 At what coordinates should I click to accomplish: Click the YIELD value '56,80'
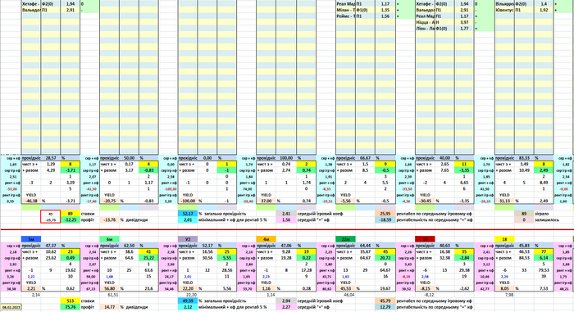click(109, 288)
